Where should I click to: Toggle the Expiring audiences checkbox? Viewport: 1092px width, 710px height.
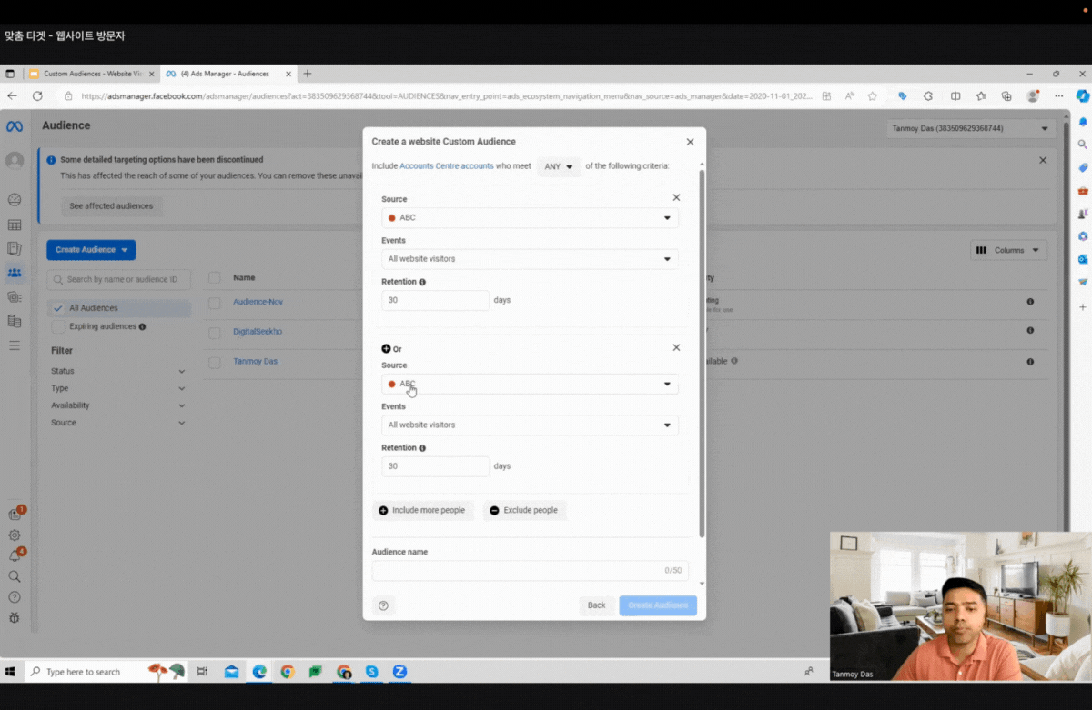pyautogui.click(x=58, y=326)
